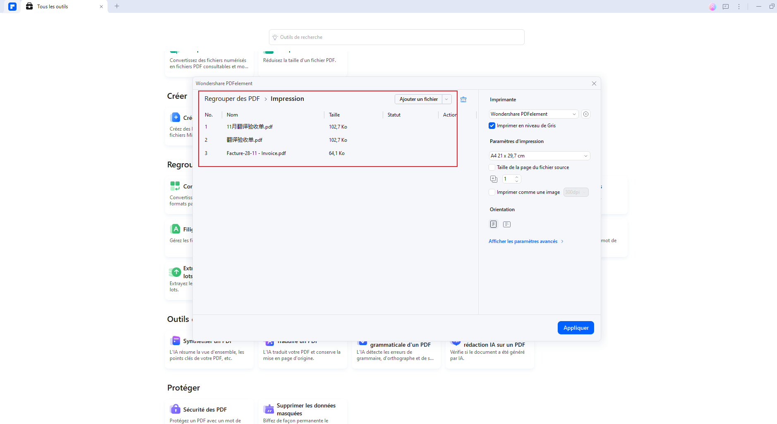Click the Sécurité des PDF lock icon
Image resolution: width=777 pixels, height=424 pixels.
tap(175, 409)
